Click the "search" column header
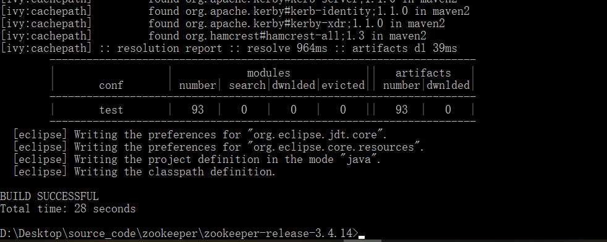The height and width of the screenshot is (242, 607). [247, 85]
